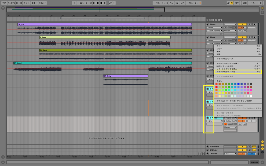Collapse the Drum track fold triangle
The height and width of the screenshot is (166, 266).
(x=207, y=24)
